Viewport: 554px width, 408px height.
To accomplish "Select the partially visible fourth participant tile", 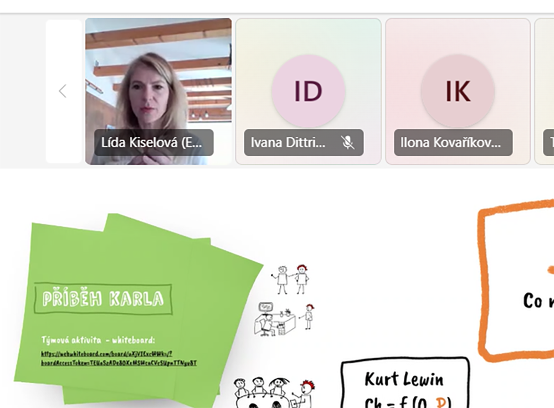I will tap(545, 91).
